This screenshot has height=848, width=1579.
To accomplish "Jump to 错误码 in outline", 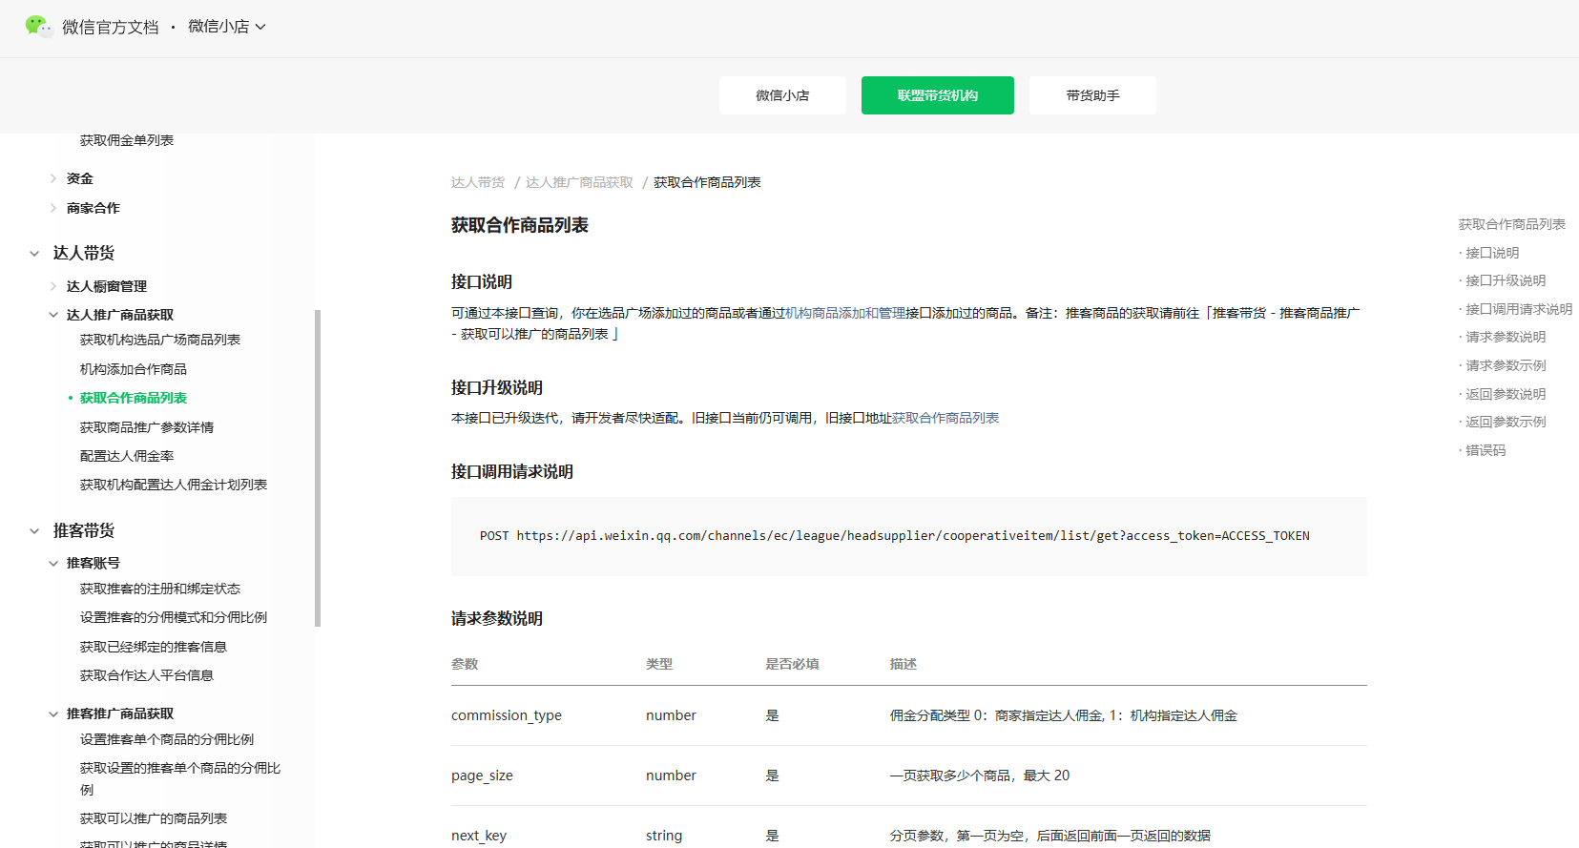I will click(x=1486, y=450).
